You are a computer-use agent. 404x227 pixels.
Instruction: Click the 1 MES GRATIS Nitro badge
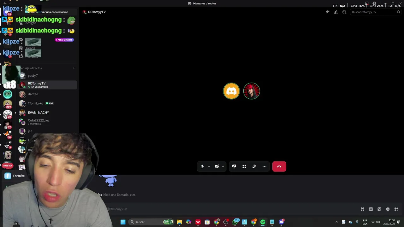64,40
